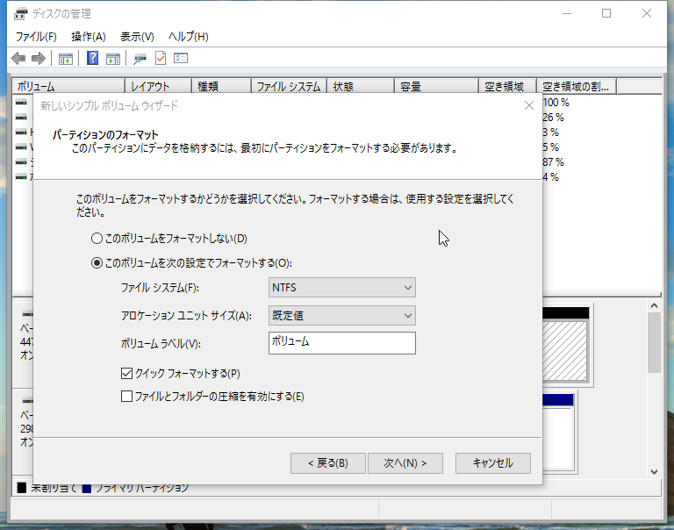Toggle the quick format checkbox

126,374
